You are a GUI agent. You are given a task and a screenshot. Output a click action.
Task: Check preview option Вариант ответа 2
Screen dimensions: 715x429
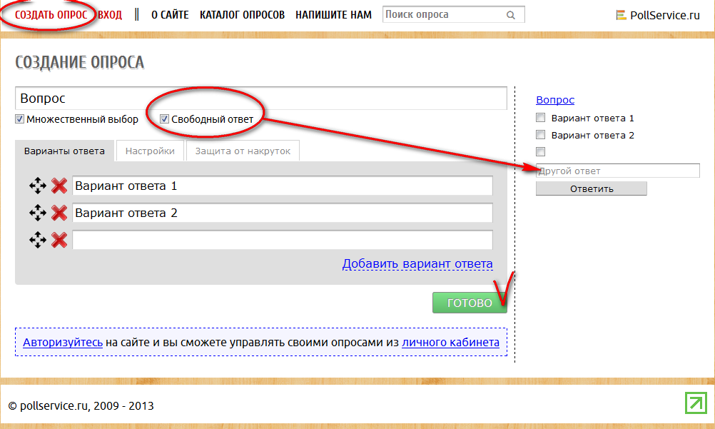click(540, 135)
